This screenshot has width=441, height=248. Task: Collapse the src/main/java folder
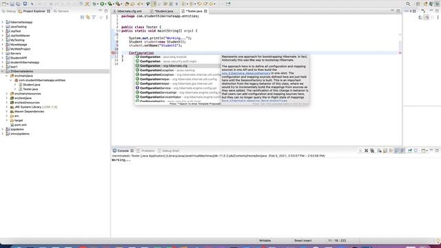[7, 76]
